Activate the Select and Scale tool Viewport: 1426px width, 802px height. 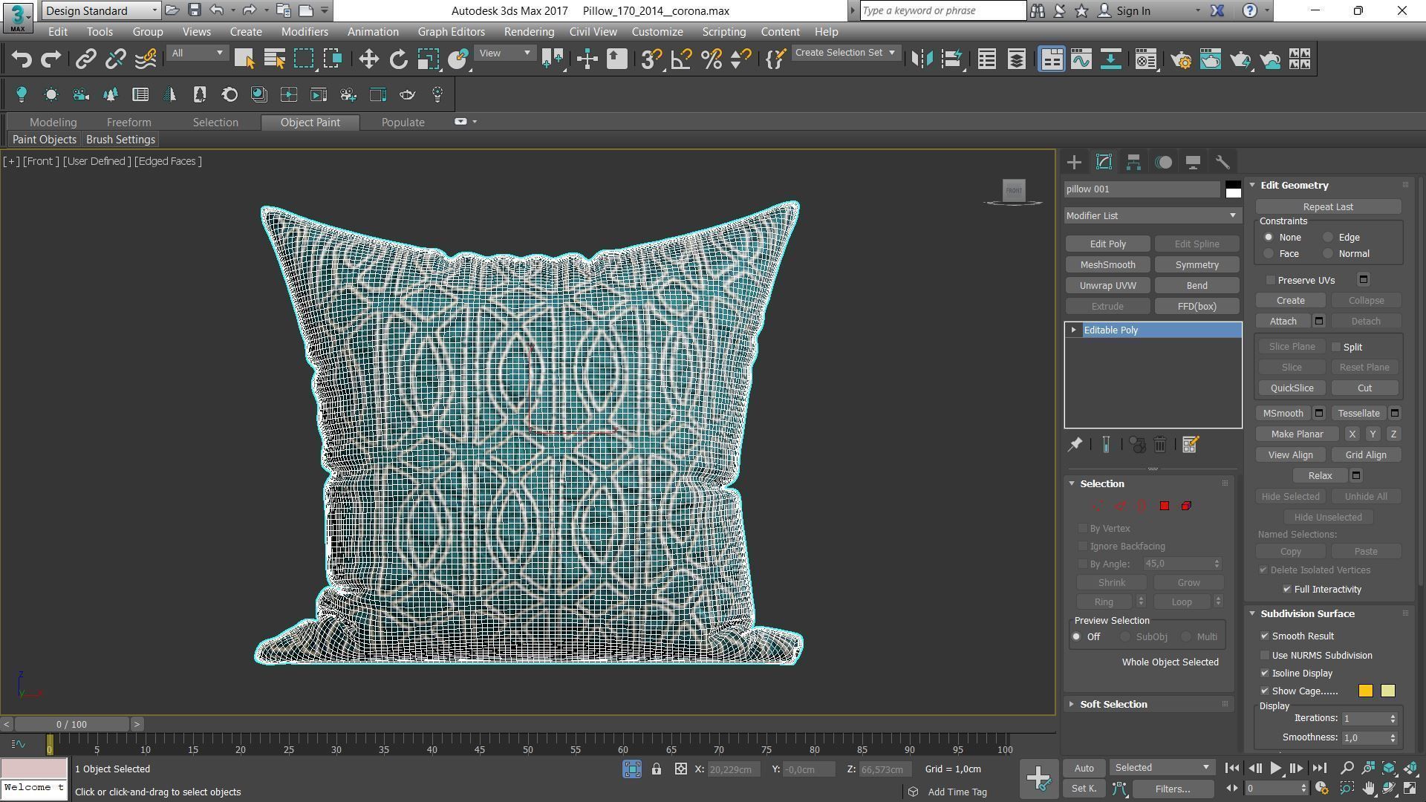(429, 59)
